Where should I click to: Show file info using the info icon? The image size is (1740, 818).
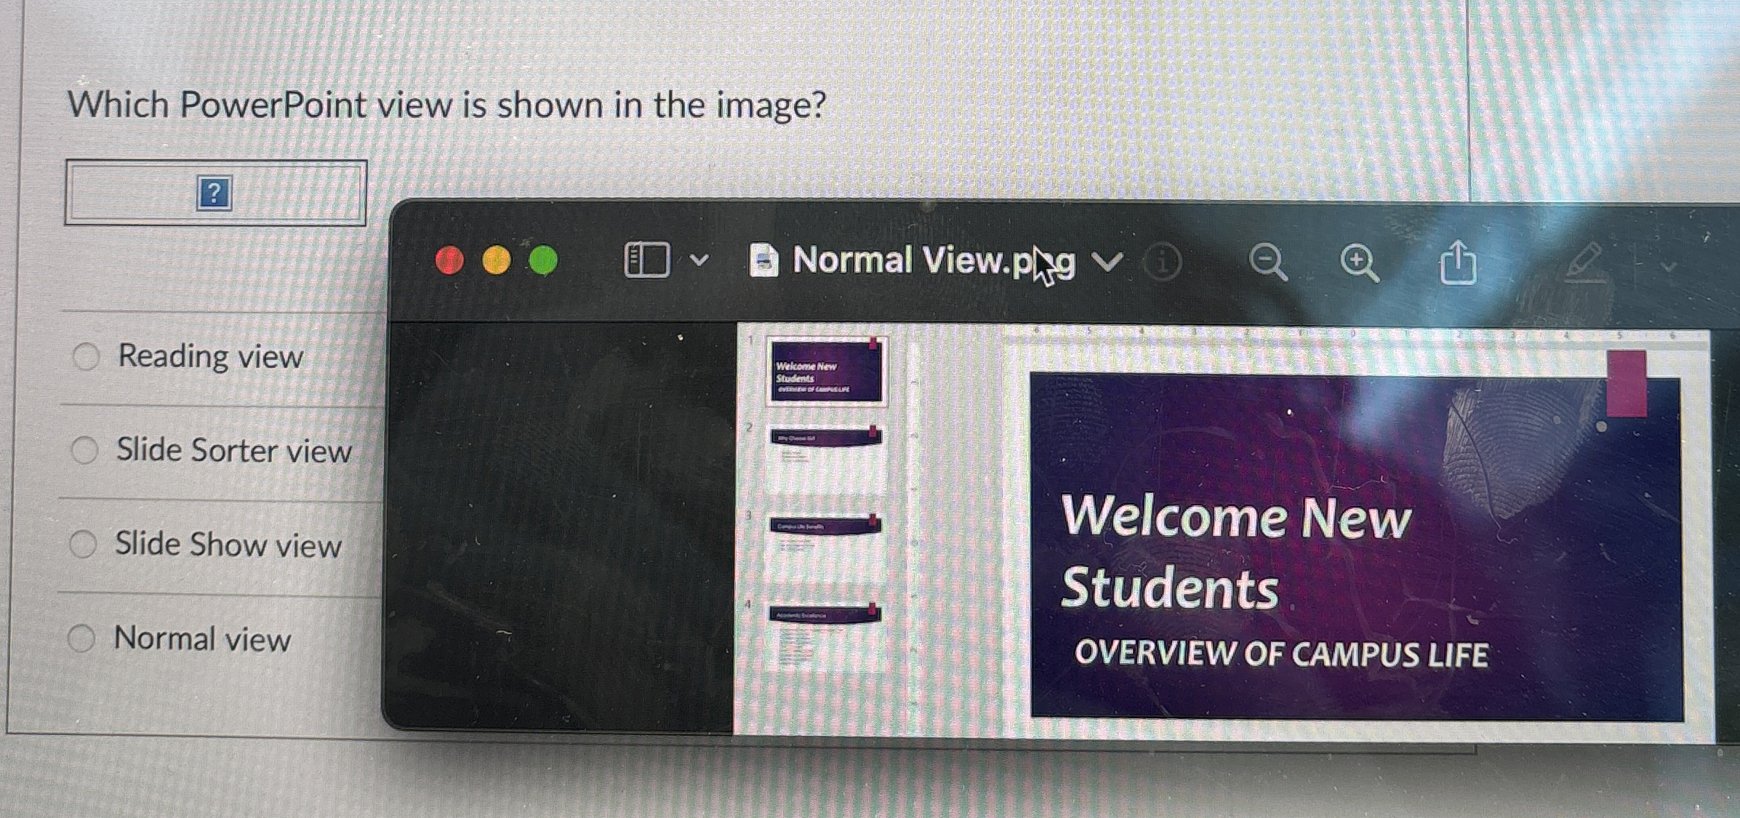click(1164, 262)
